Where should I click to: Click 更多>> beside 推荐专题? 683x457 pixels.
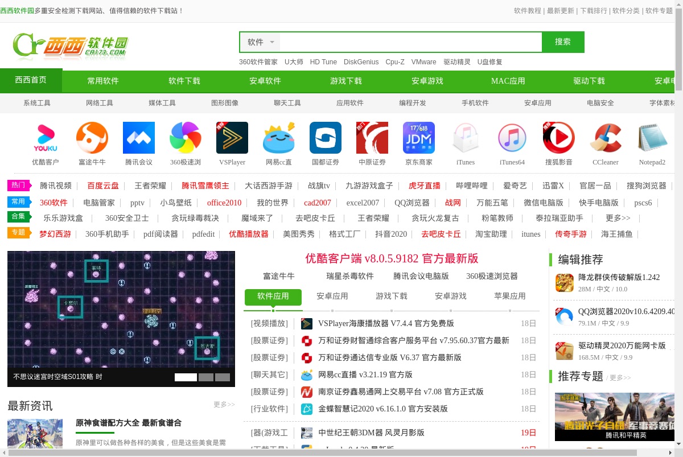coord(619,378)
